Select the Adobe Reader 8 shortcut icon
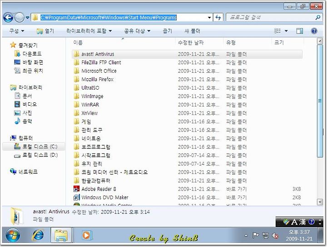The width and height of the screenshot is (327, 247). pos(77,189)
